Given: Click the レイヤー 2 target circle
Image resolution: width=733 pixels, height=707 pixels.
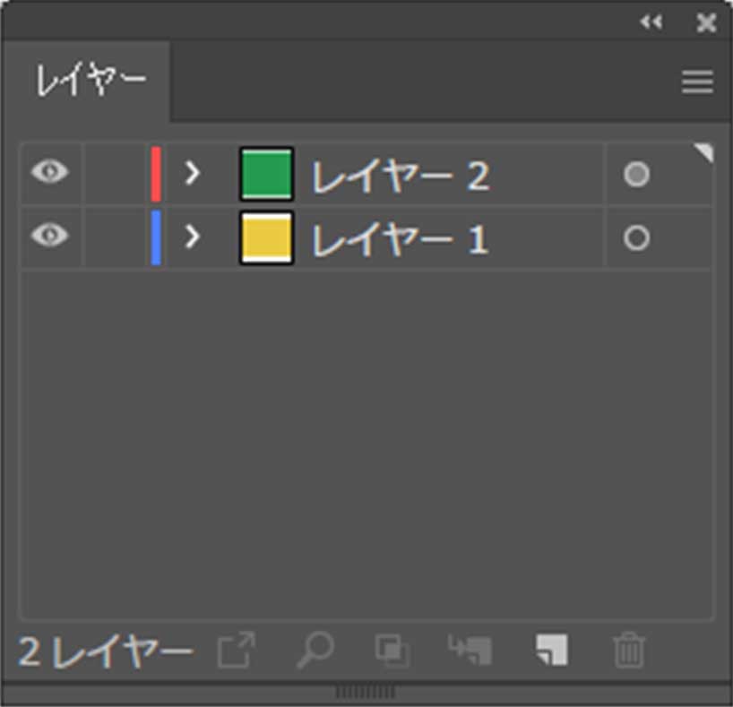Looking at the screenshot, I should pyautogui.click(x=636, y=174).
